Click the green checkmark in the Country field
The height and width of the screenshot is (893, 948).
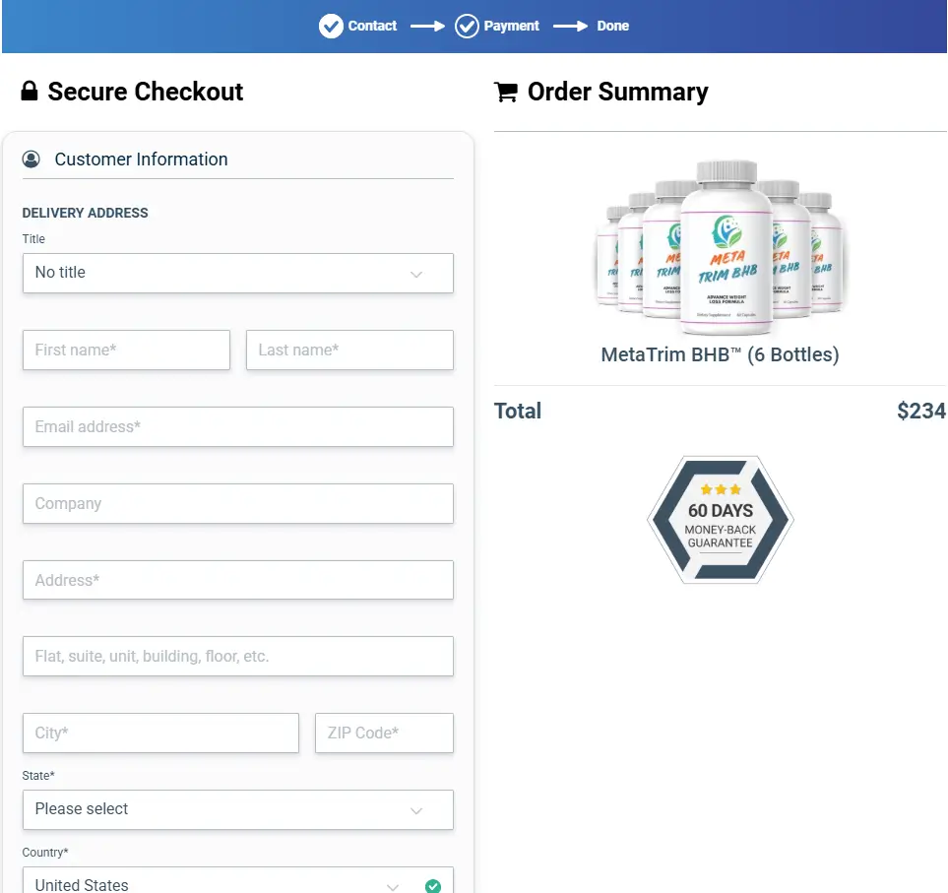coord(432,885)
